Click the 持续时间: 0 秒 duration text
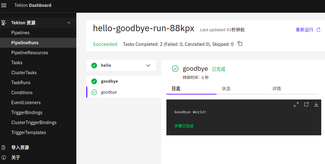Viewport: 325px width, 164px height. click(x=196, y=78)
